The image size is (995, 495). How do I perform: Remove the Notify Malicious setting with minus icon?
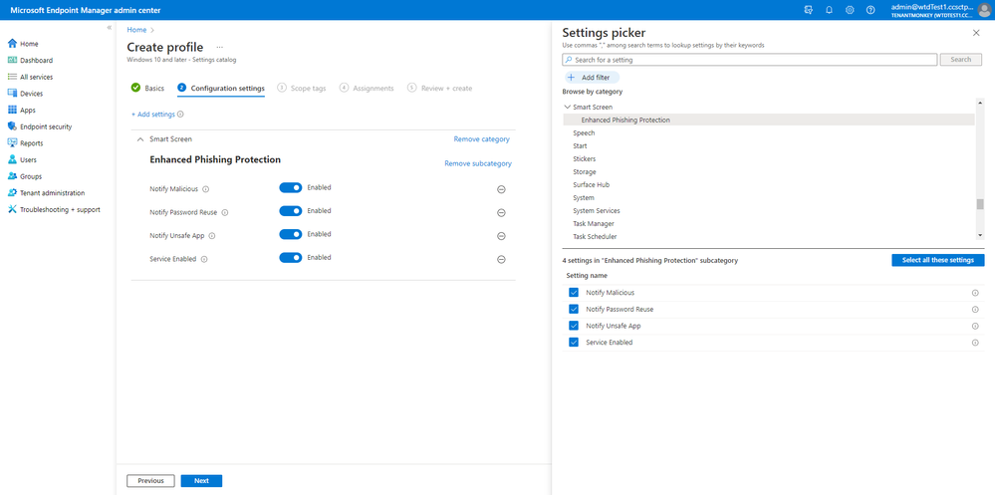[x=501, y=188]
